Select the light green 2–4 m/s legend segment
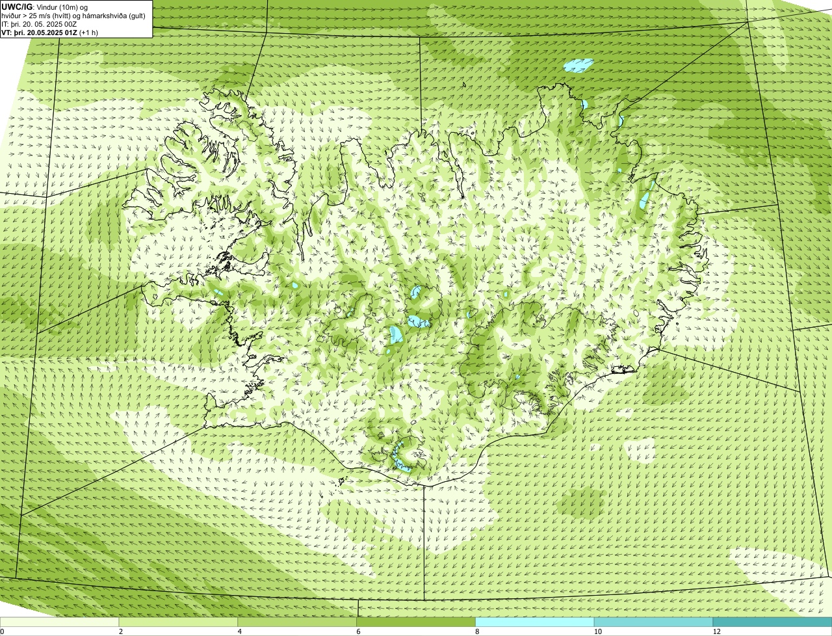The height and width of the screenshot is (636, 832). click(x=179, y=622)
